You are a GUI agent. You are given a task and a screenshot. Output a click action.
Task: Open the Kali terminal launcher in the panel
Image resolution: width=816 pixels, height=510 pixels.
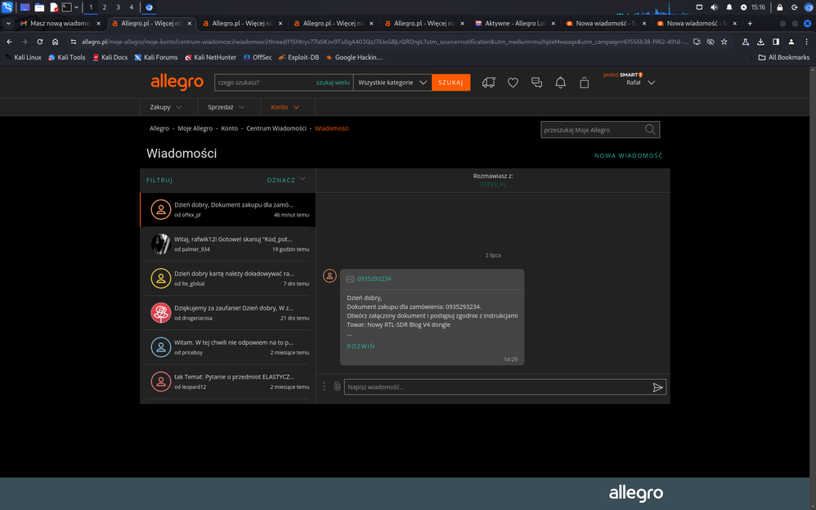pyautogui.click(x=66, y=7)
